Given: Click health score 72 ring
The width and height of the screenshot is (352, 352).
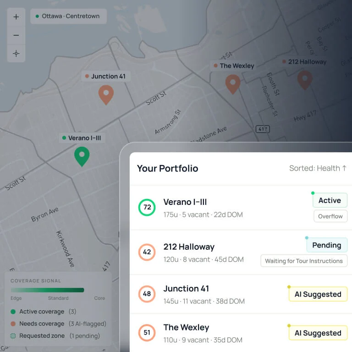Looking at the screenshot, I should [x=147, y=207].
